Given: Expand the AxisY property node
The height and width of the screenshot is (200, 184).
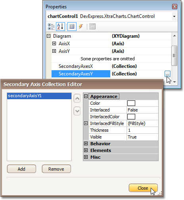Looking at the screenshot, I should pyautogui.click(x=54, y=51).
